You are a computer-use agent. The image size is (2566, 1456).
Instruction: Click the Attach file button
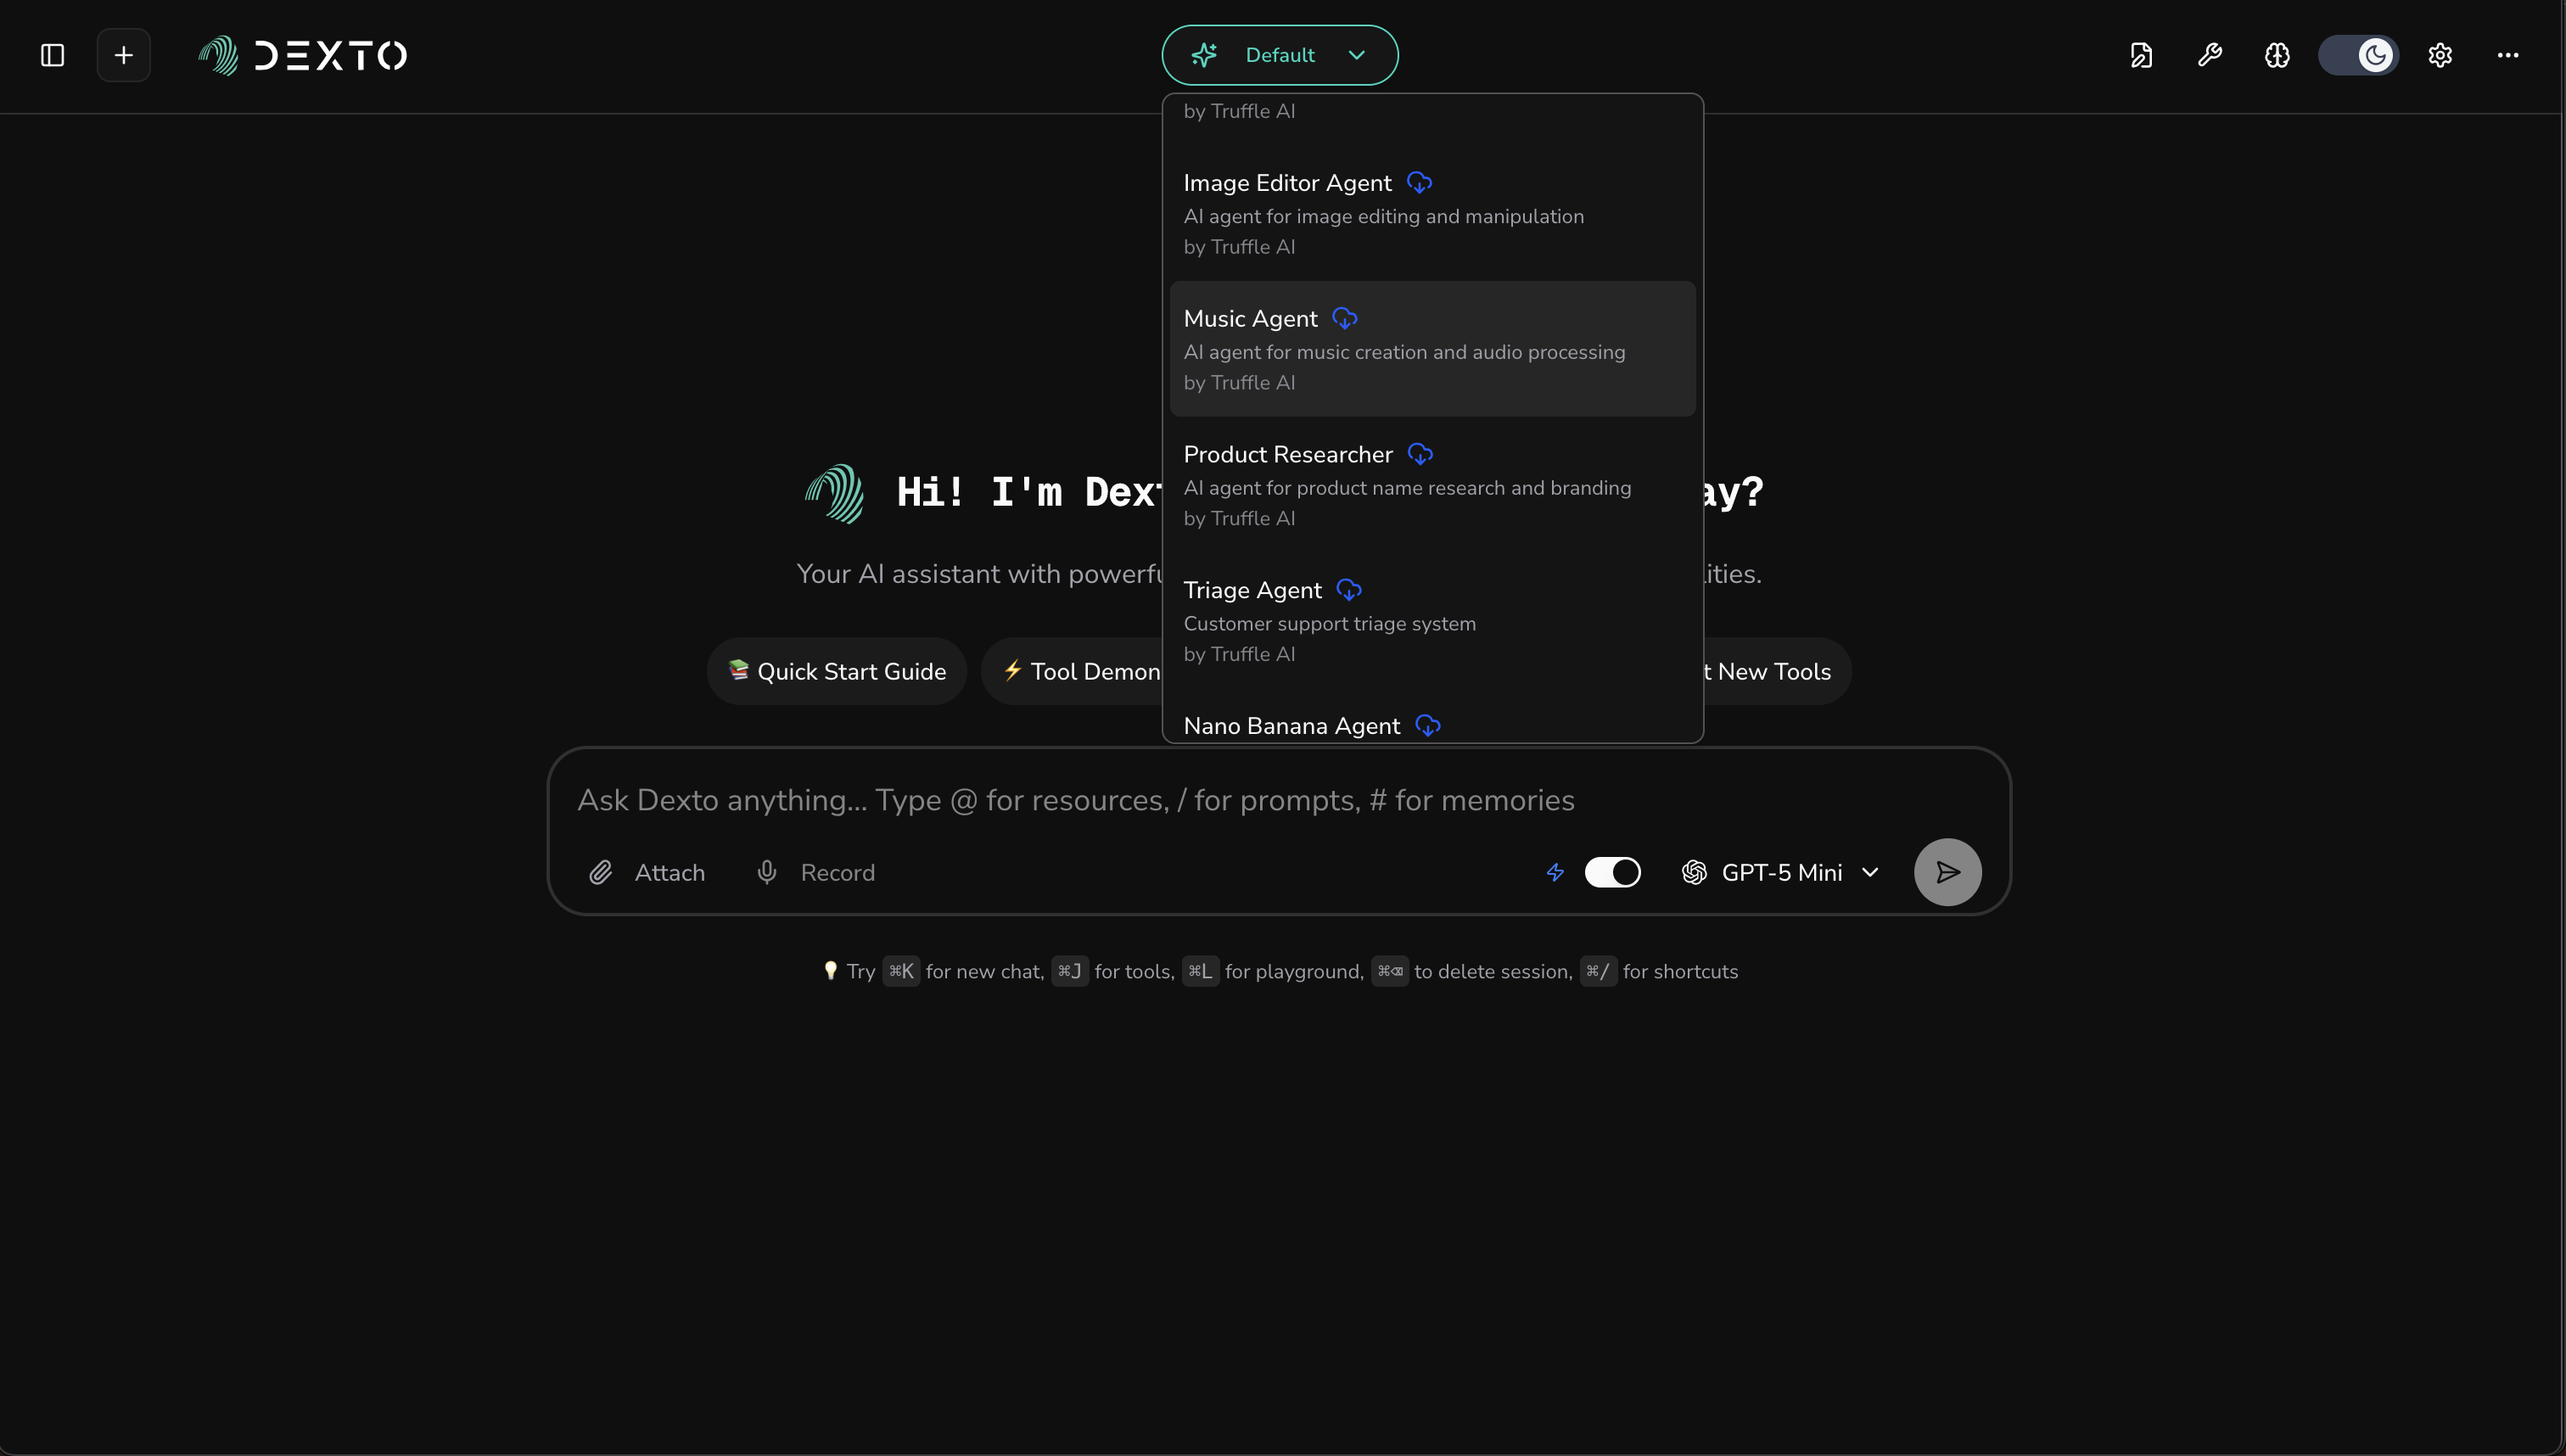[647, 872]
